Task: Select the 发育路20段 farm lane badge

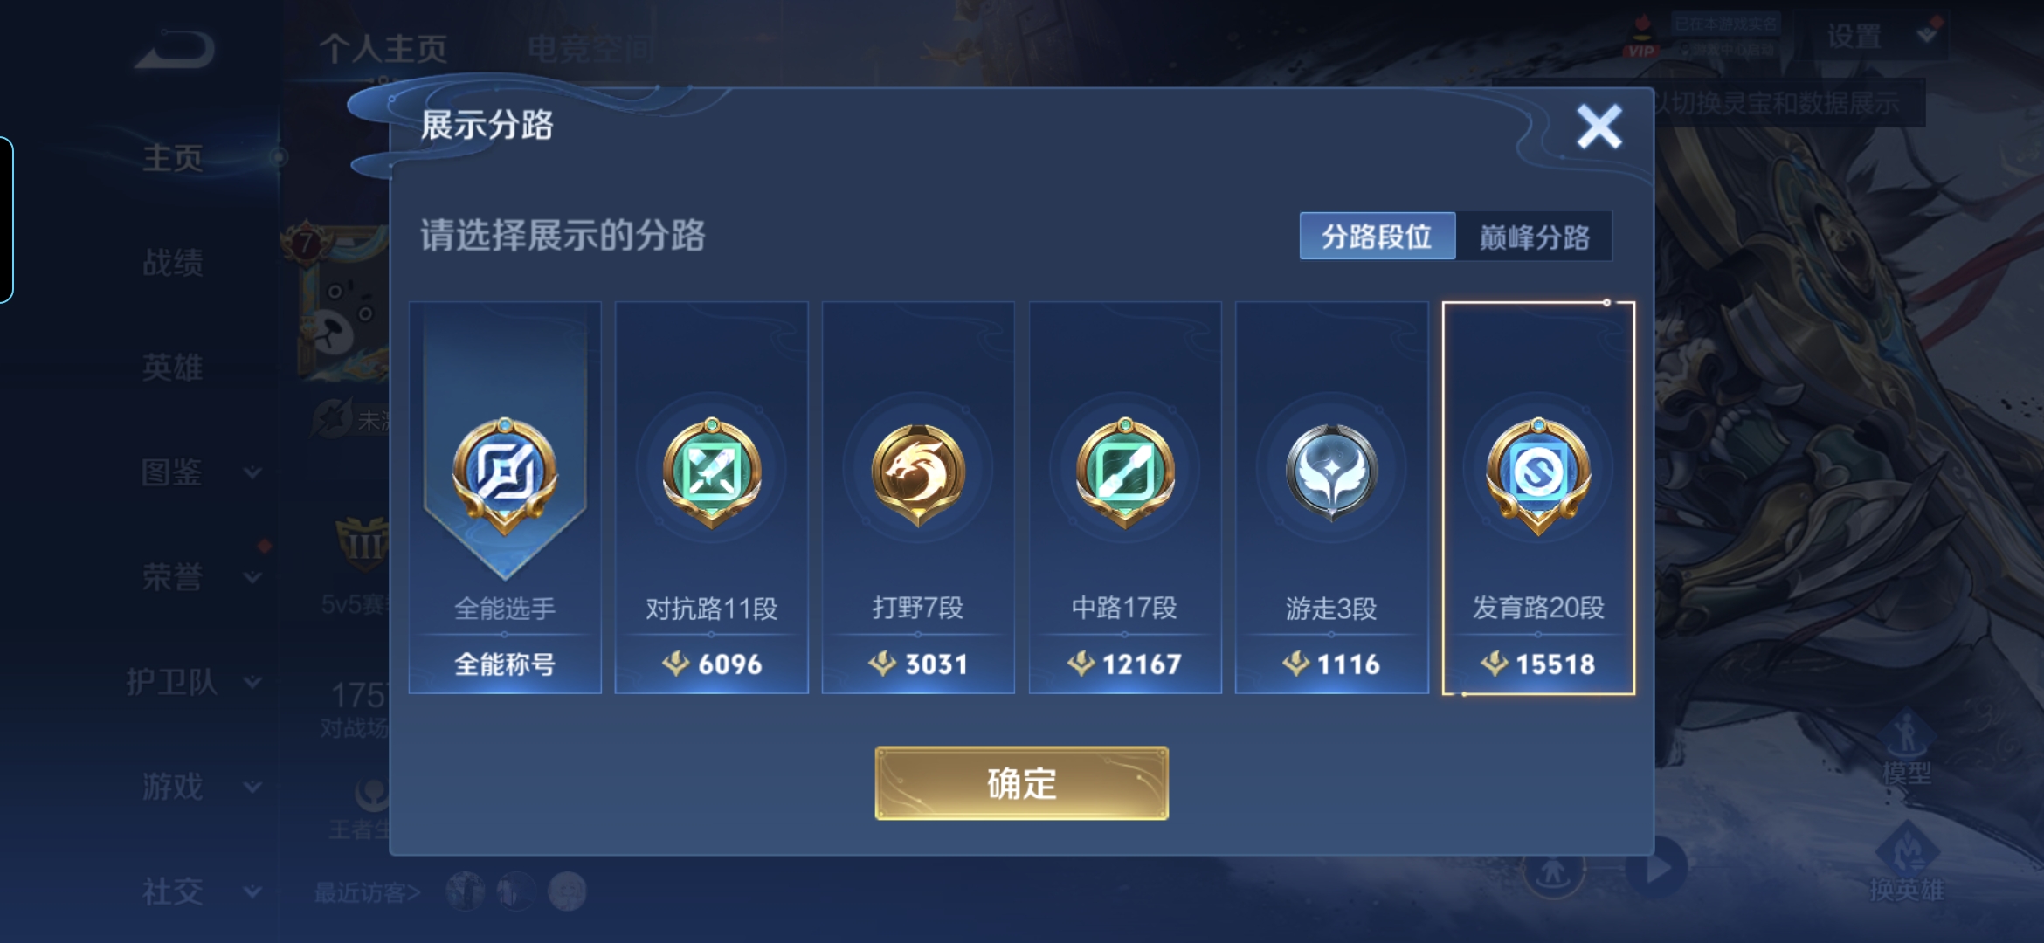Action: click(x=1538, y=475)
